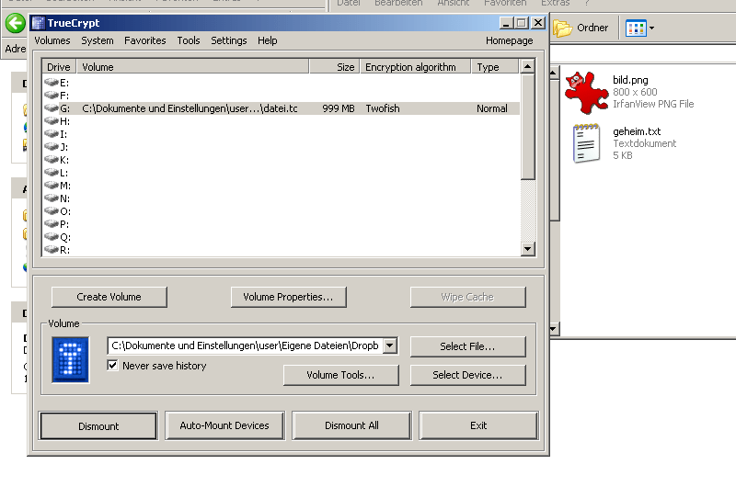Exit TrueCrypt with Exit button
Screen dimensions: 736x487
(x=478, y=425)
